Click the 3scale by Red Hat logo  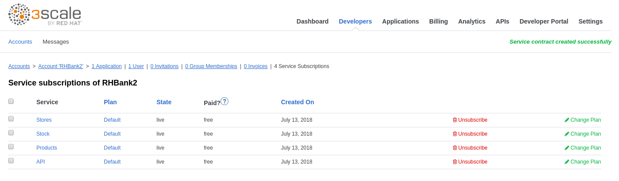click(45, 15)
